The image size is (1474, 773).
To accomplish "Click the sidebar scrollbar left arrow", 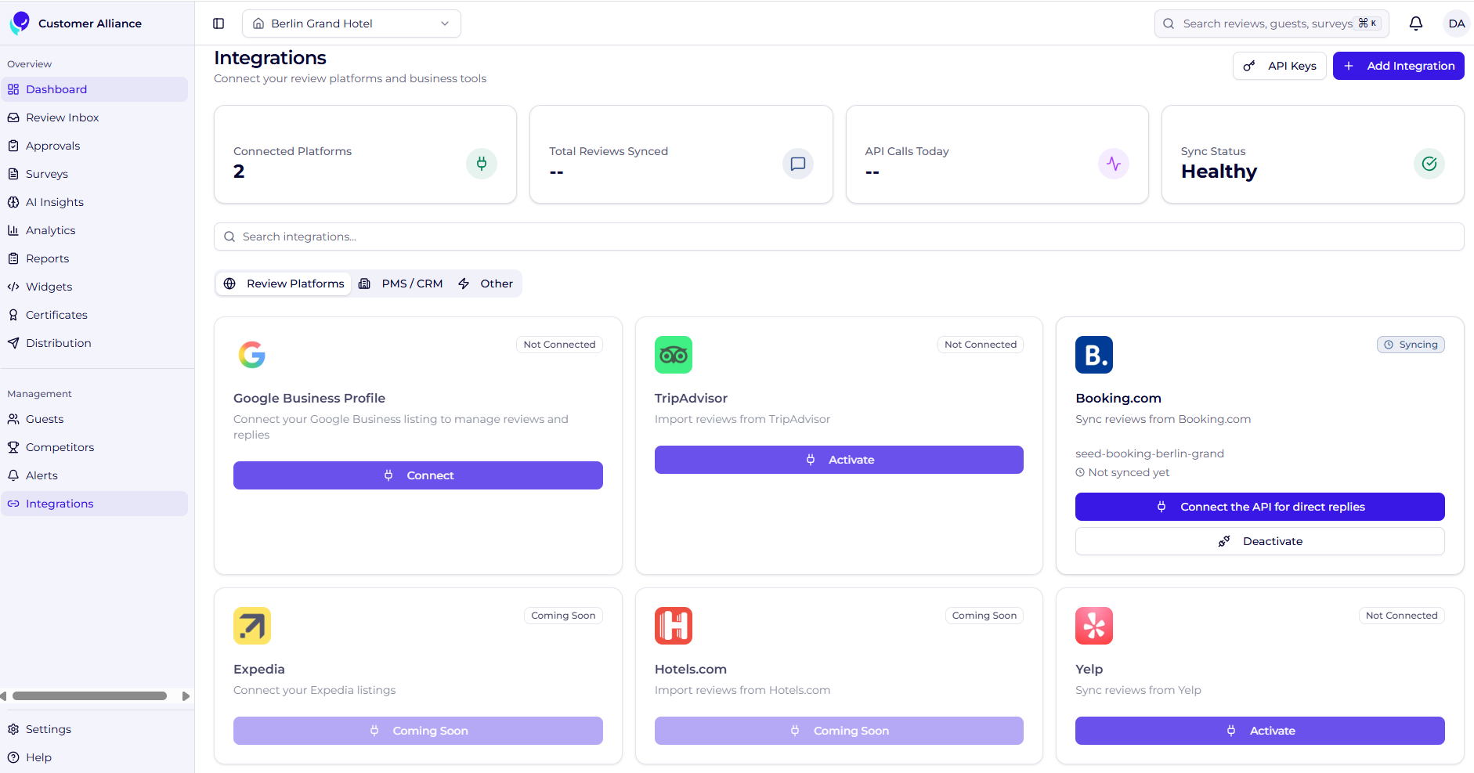I will (x=4, y=696).
